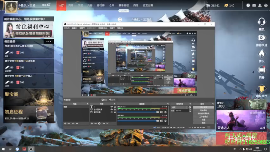Open the scene transition type dropdown in OBS
The width and height of the screenshot is (270, 152).
click(179, 107)
